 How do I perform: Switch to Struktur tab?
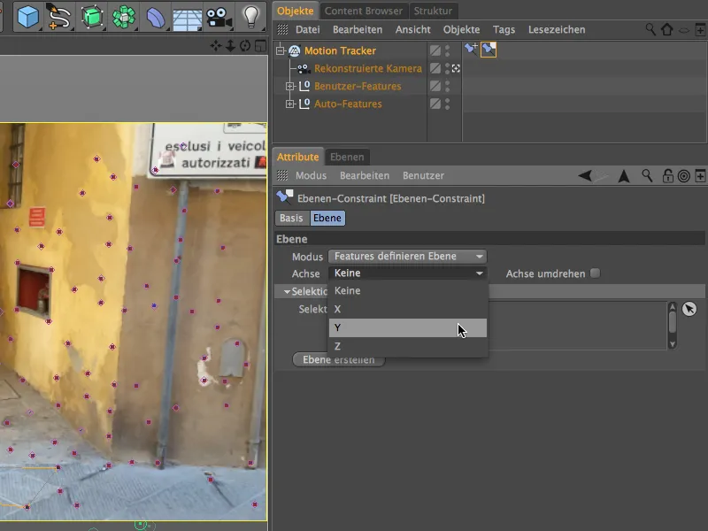433,11
